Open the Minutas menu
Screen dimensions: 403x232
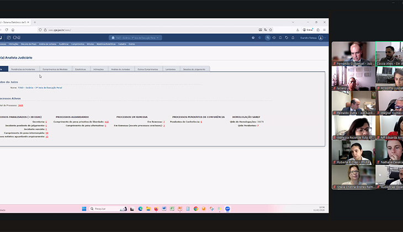90,44
